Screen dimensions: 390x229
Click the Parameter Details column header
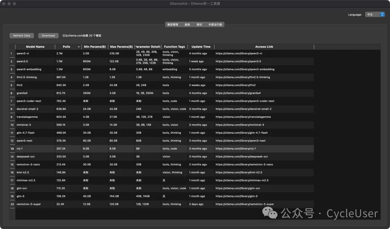(x=148, y=47)
